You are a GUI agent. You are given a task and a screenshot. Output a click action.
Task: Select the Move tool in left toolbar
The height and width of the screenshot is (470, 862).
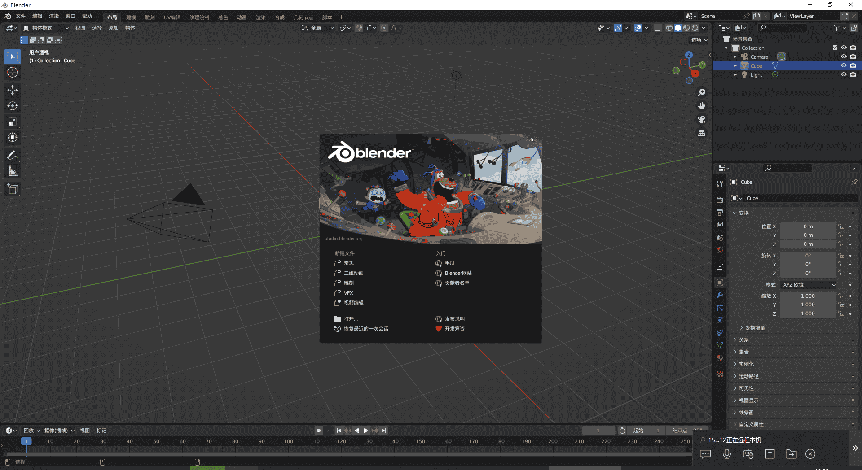(13, 90)
